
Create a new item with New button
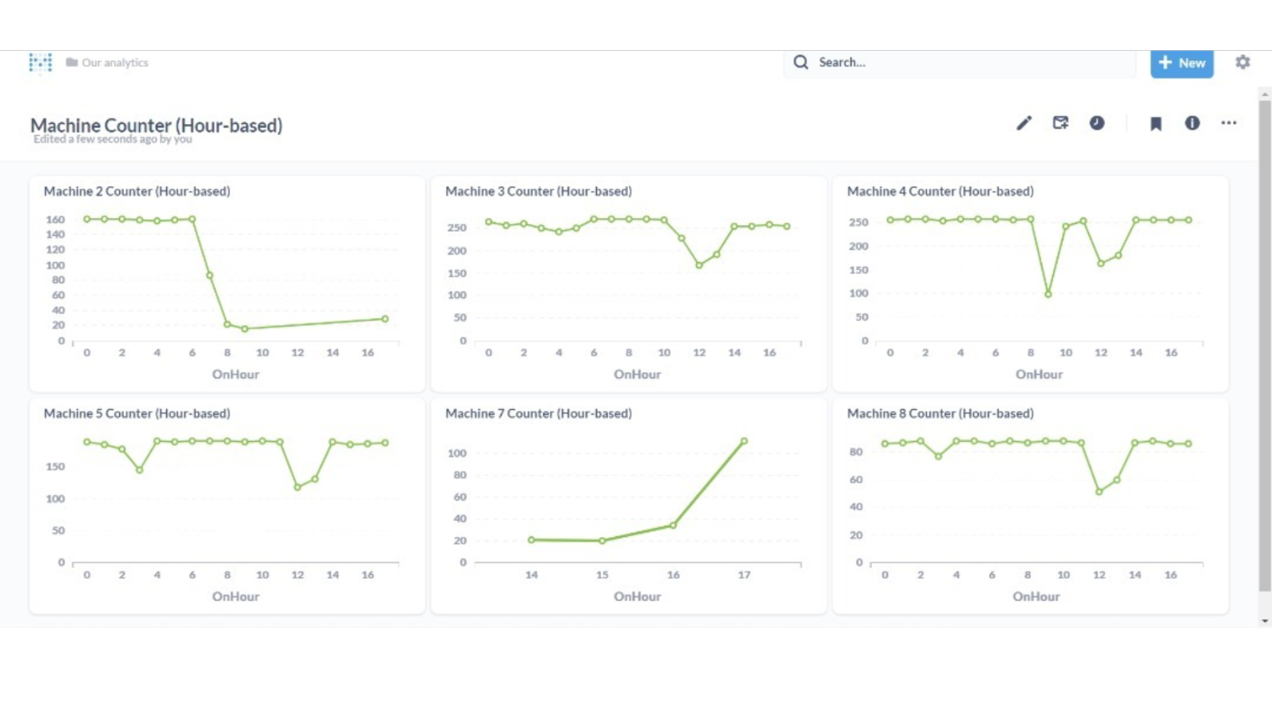pos(1182,64)
